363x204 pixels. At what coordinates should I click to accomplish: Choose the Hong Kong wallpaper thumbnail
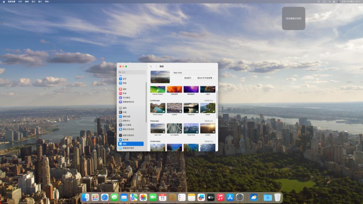(191, 128)
